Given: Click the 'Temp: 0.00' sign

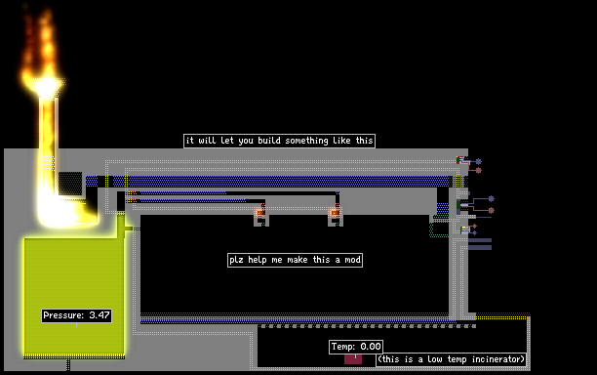Looking at the screenshot, I should [x=356, y=347].
